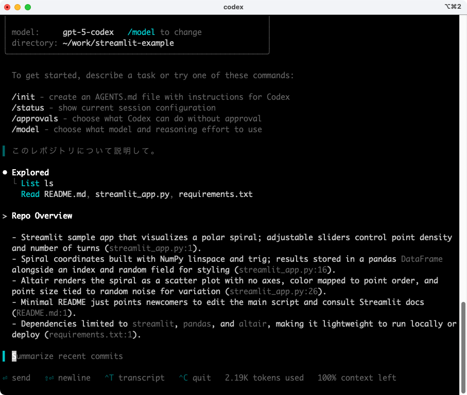Click the 'quit' footer hint
This screenshot has width=467, height=395.
202,378
